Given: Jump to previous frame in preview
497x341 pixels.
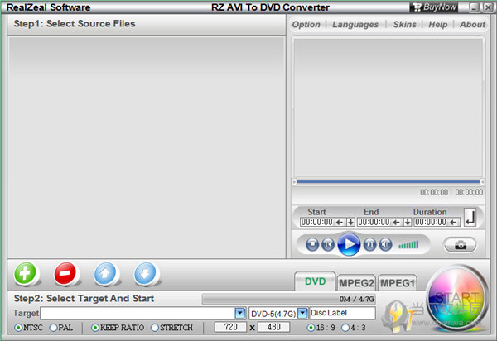Looking at the screenshot, I should click(328, 244).
